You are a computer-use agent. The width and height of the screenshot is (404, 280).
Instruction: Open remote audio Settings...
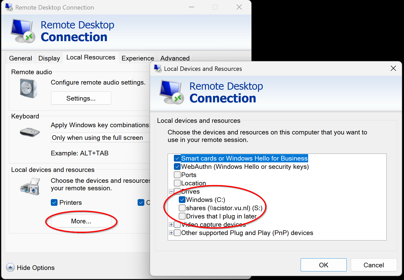tap(81, 98)
